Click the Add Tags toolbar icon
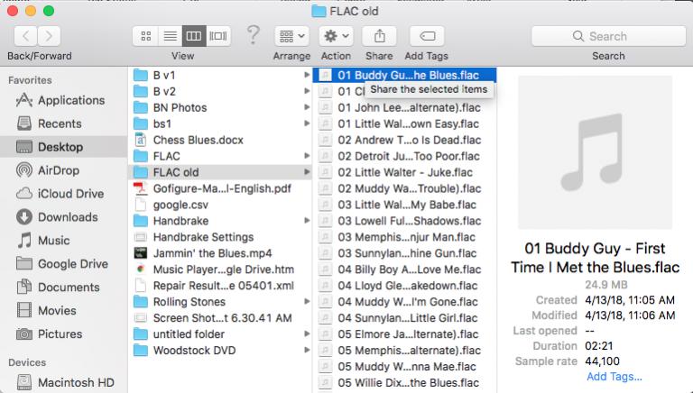Screen dimensions: 693x393 (x=427, y=36)
